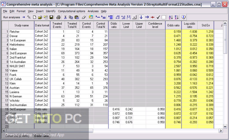Click the blue down arrow icon
The width and height of the screenshot is (229, 140).
pyautogui.click(x=141, y=17)
